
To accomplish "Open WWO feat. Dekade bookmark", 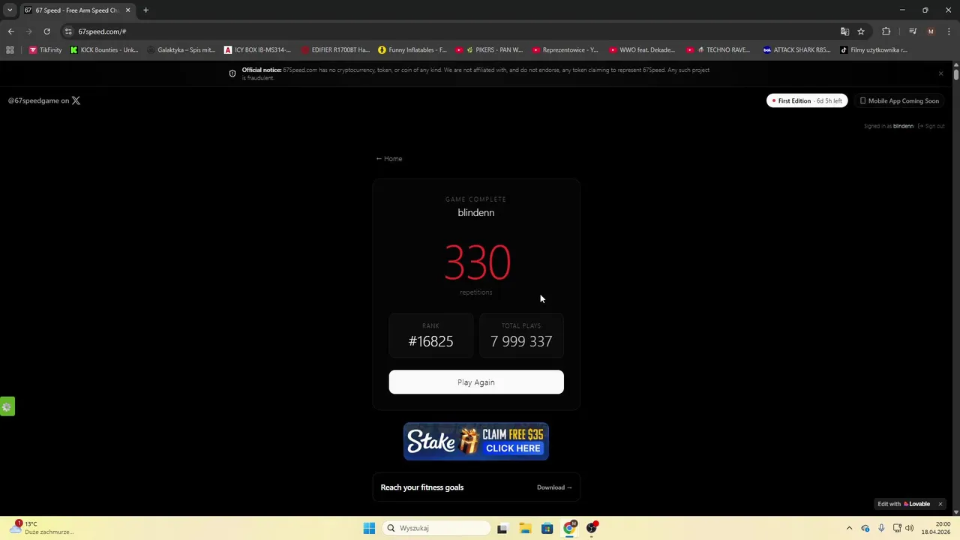I will point(642,50).
